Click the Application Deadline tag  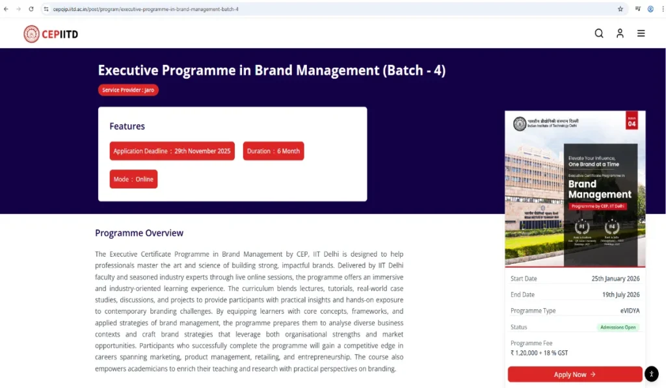[172, 151]
